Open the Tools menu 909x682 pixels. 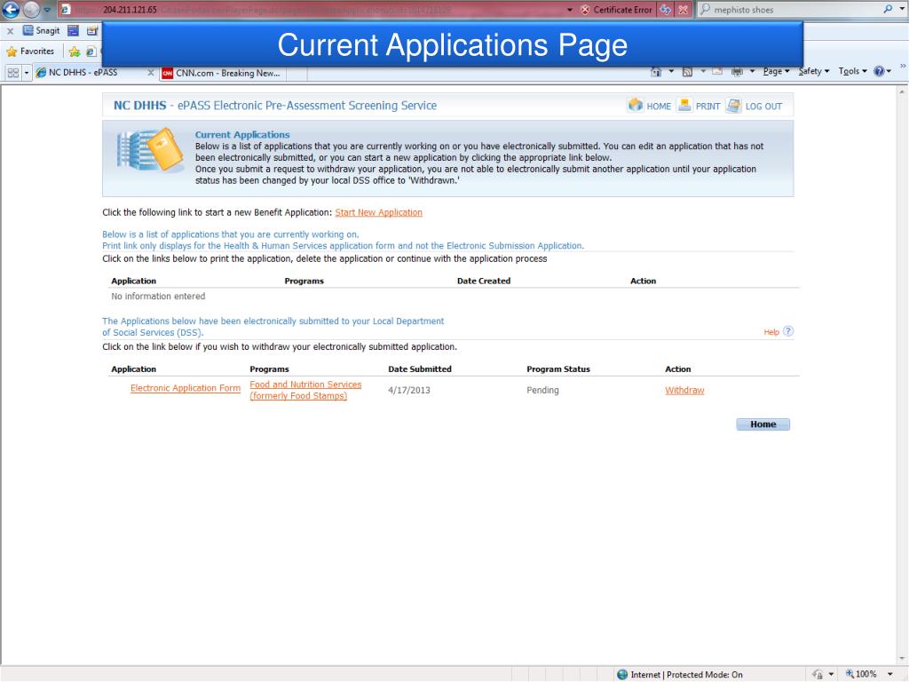pos(852,71)
